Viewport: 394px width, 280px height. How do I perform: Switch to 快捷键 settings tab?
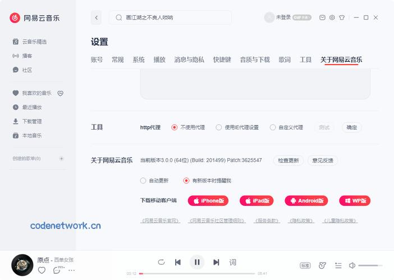click(222, 59)
